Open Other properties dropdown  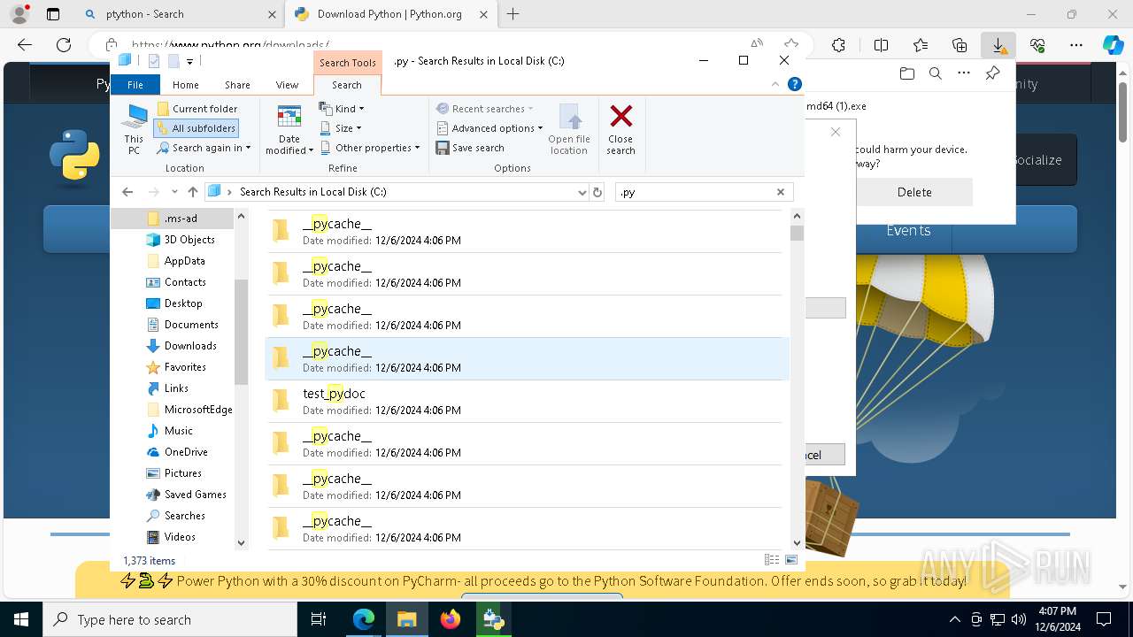click(370, 148)
